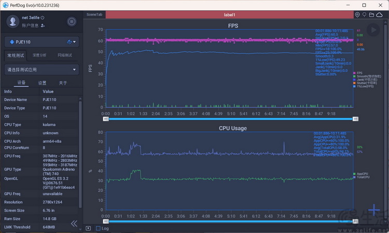Screen dimensions: 389x233
Task: Click the lightbulb pin icon in top bar
Action: coord(364,15)
